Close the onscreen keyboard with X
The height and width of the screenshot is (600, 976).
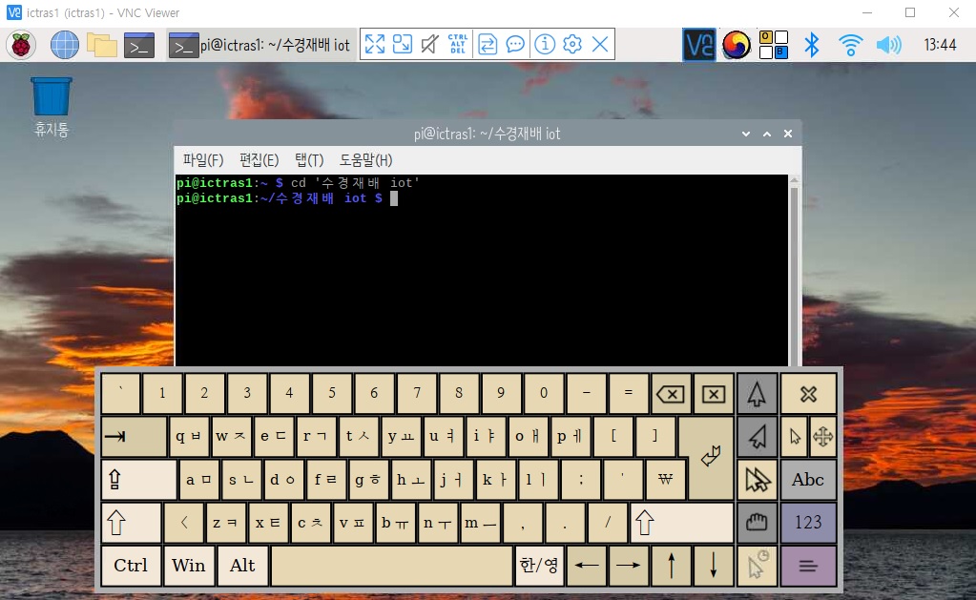tap(808, 393)
